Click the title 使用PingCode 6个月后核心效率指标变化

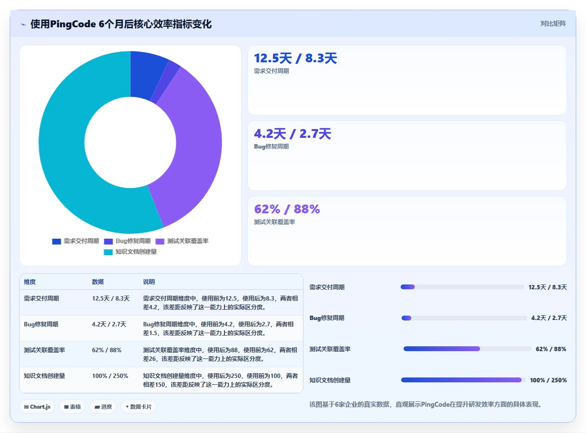[121, 24]
